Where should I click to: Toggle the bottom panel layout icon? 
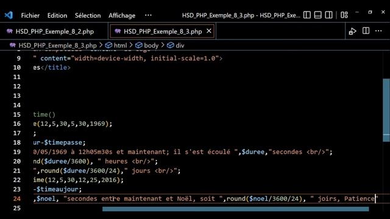pyautogui.click(x=317, y=15)
